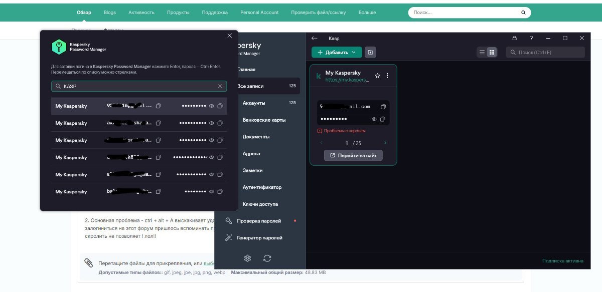Screen dimensions: 602x292
Task: Open Генератор паролей in the sidebar
Action: [259, 238]
